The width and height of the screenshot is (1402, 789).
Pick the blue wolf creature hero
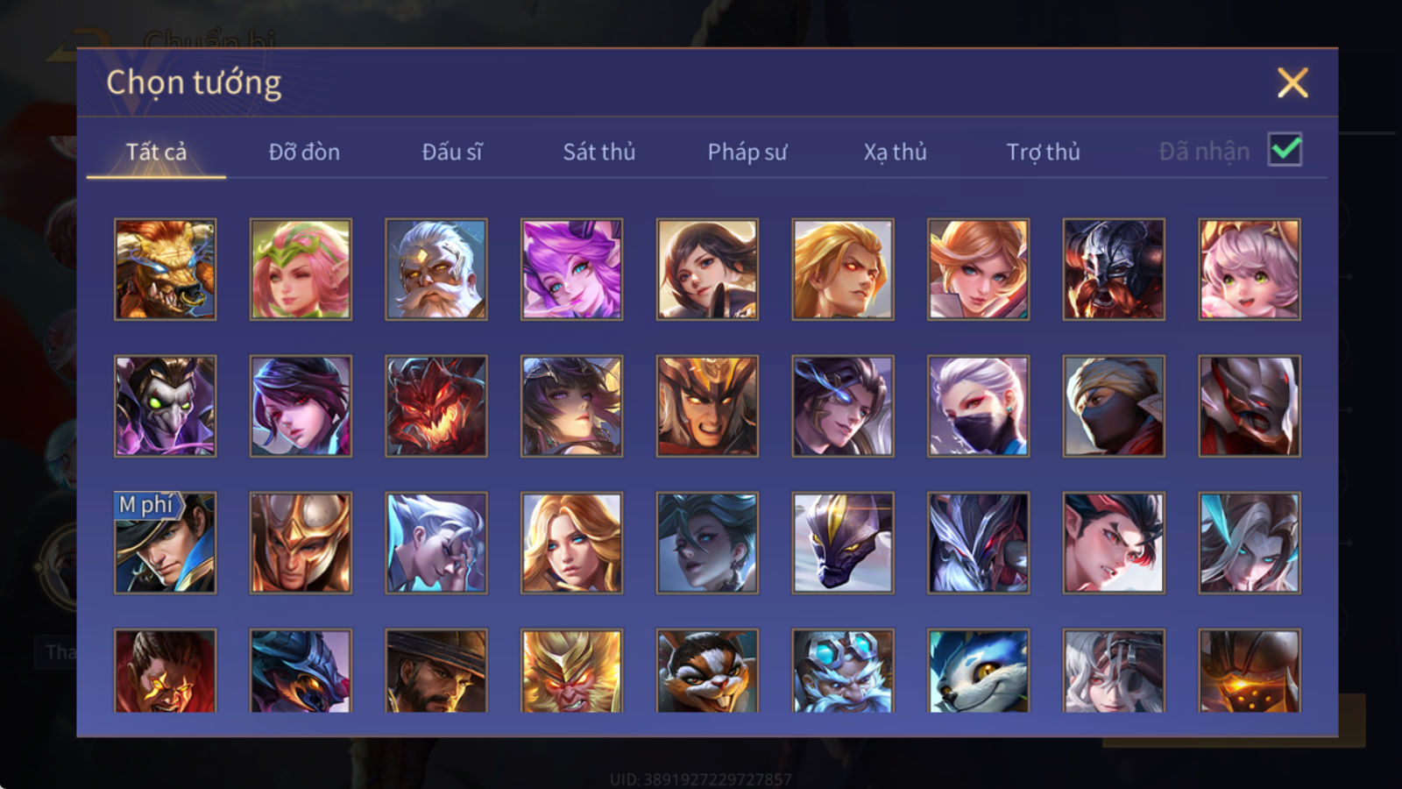click(978, 671)
